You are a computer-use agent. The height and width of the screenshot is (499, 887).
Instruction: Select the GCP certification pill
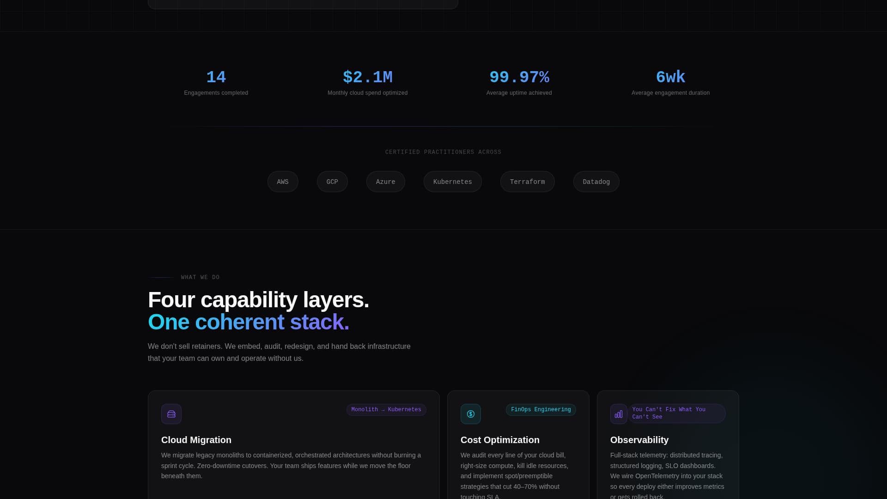click(332, 182)
